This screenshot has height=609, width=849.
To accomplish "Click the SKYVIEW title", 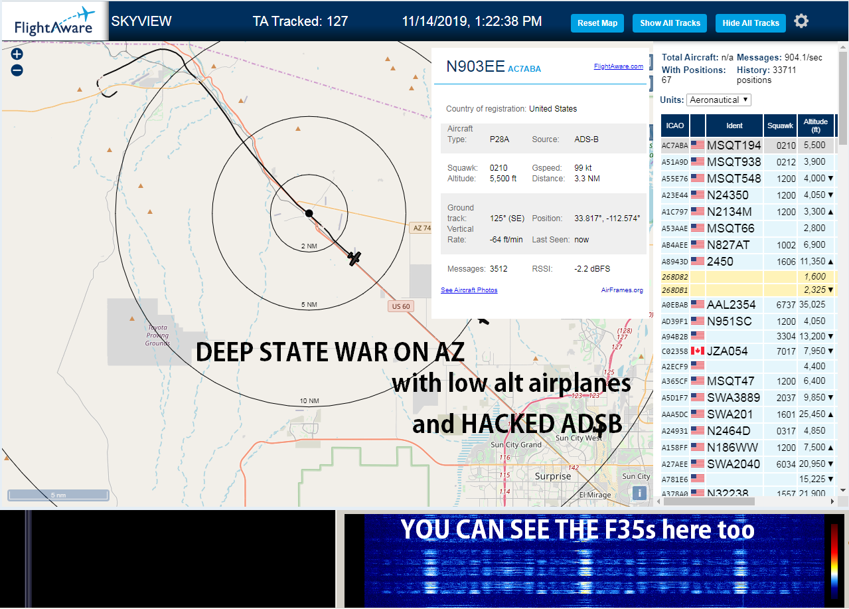I will 141,21.
